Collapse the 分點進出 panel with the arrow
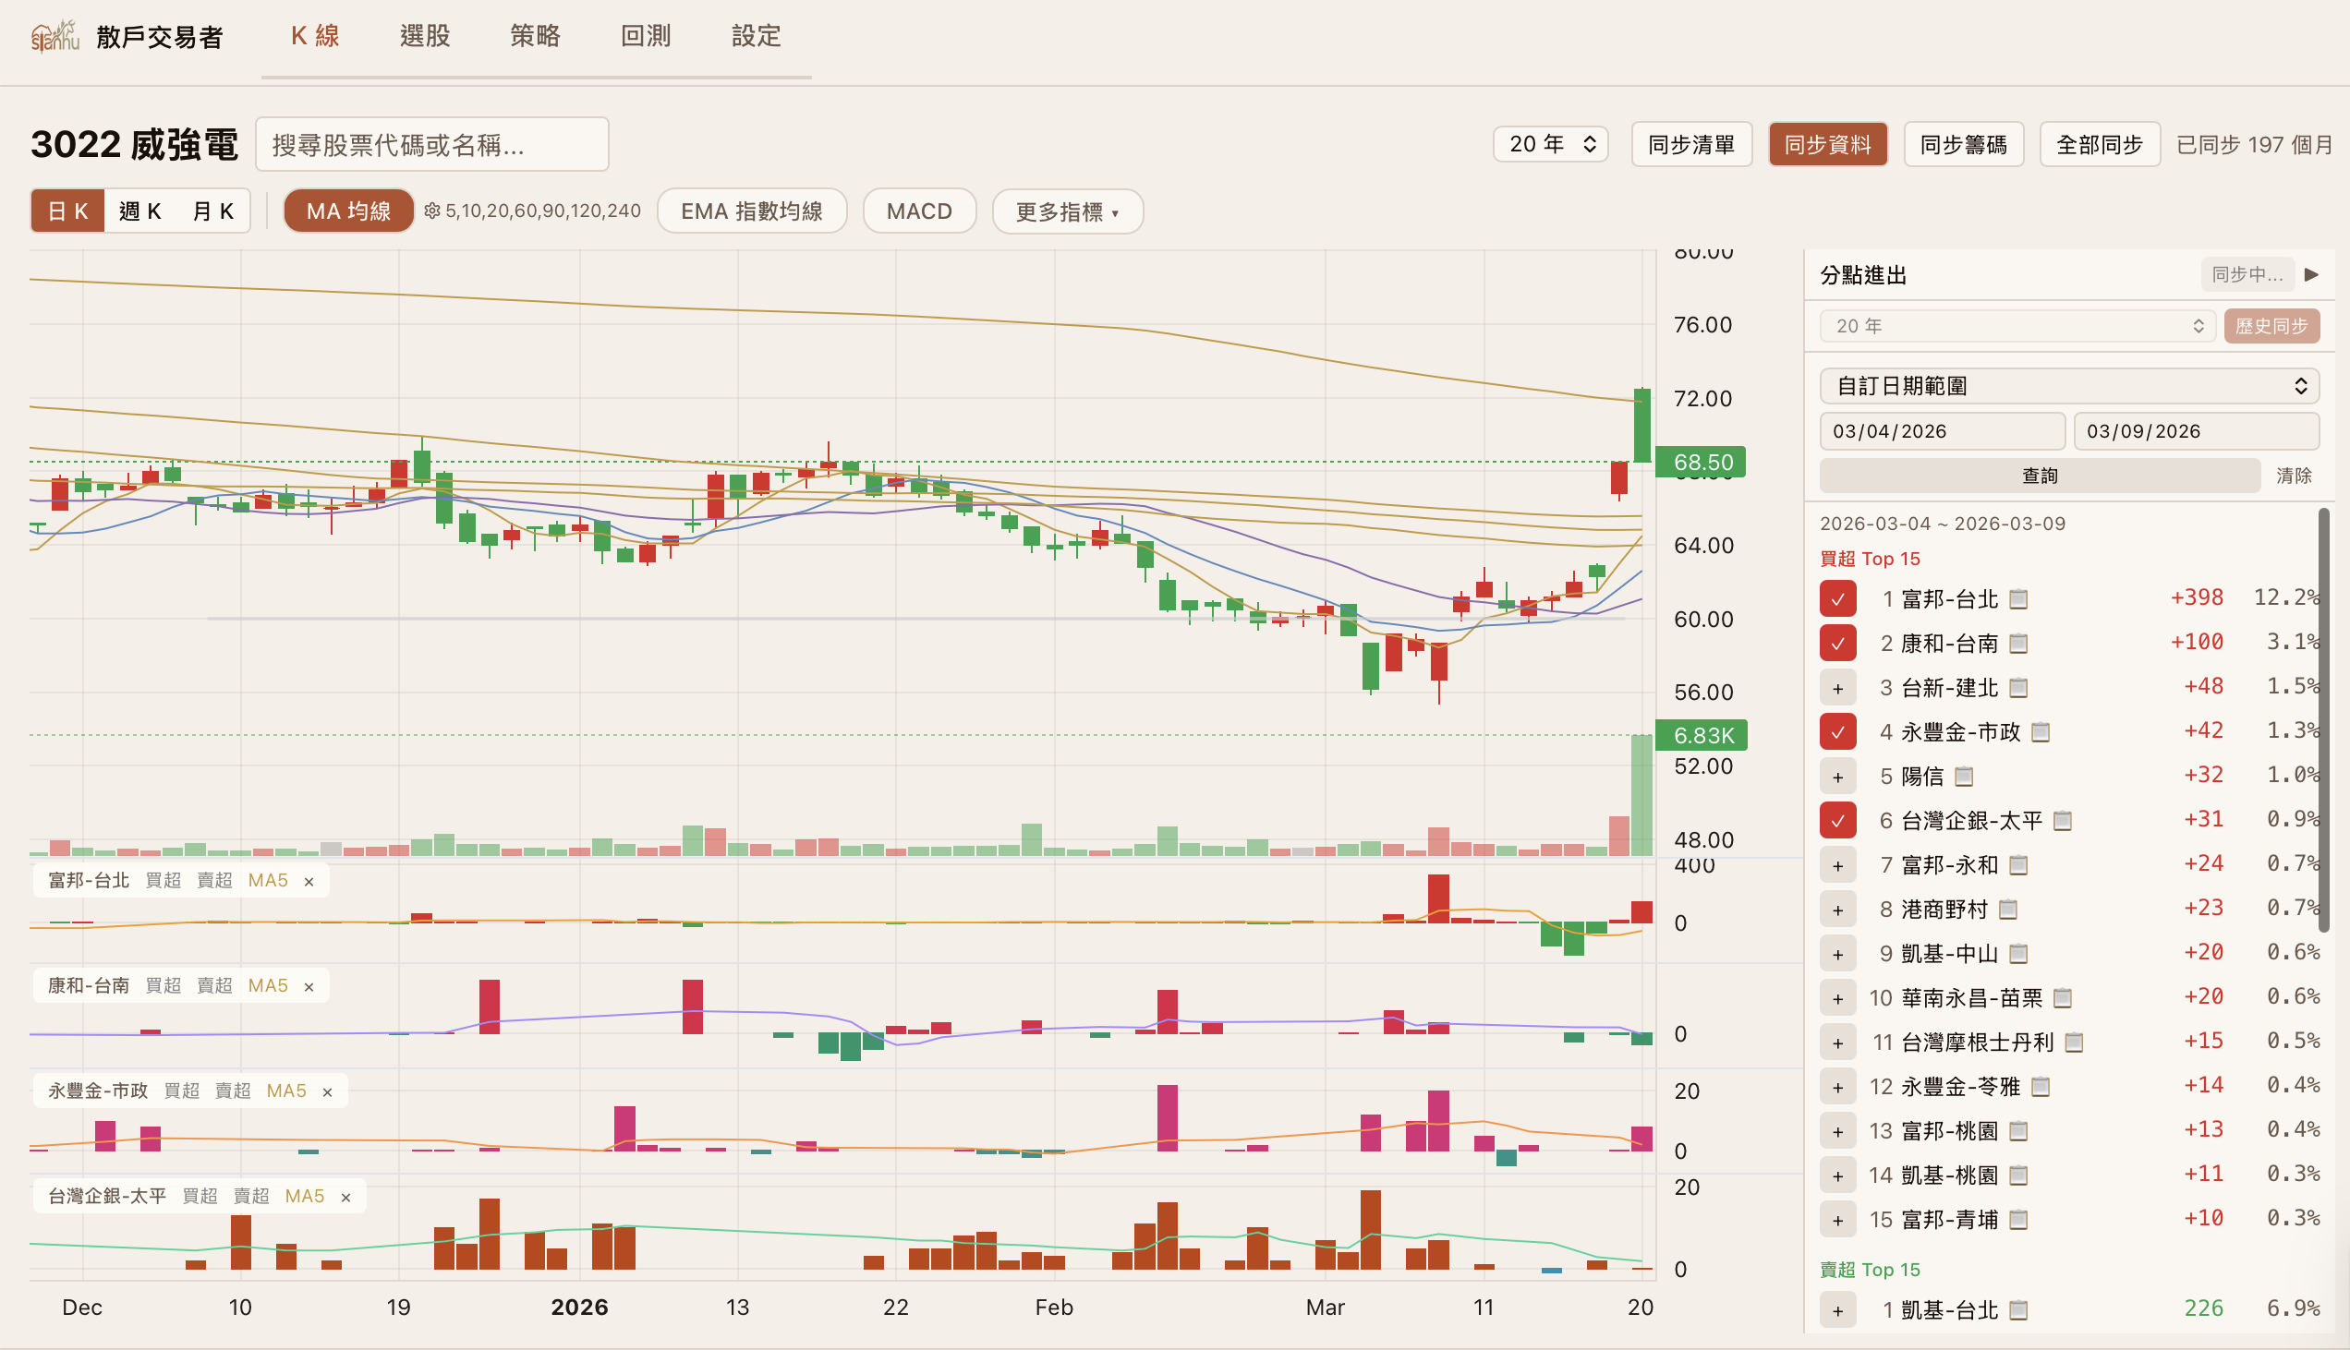 2311,274
